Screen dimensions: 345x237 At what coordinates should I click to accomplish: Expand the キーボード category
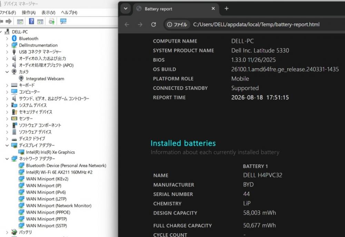point(7,85)
